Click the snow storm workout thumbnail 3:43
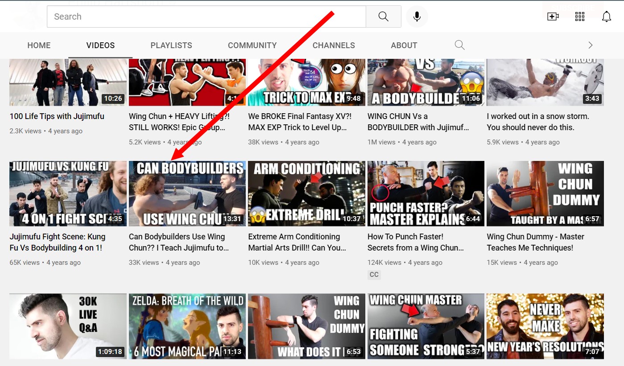This screenshot has height=366, width=624. (545, 82)
